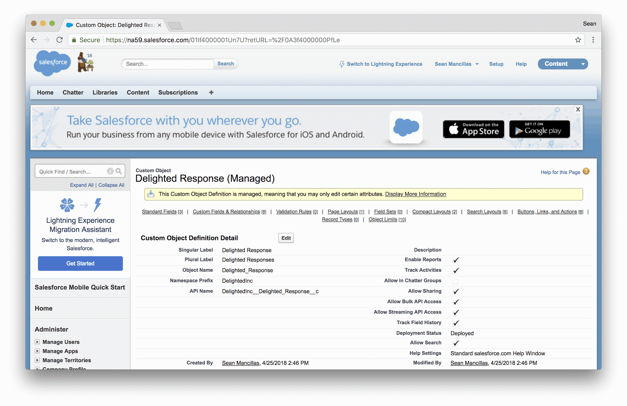627x406 pixels.
Task: Open the Subscriptions tab
Action: 178,92
